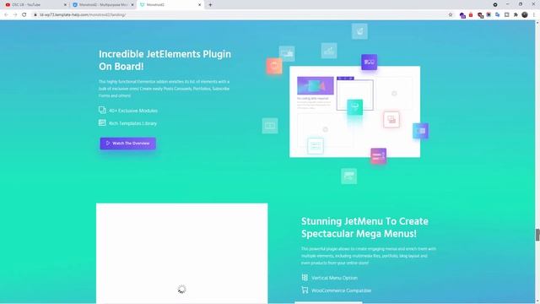Open a new browser tab
The height and width of the screenshot is (304, 540).
(210, 5)
